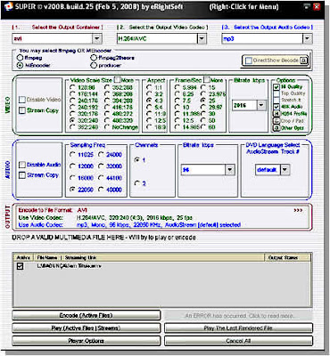Viewport: 330px width, 356px height.
Task: Expand the audio Bitrate kbps dropdown showing 96
Action: (230, 170)
